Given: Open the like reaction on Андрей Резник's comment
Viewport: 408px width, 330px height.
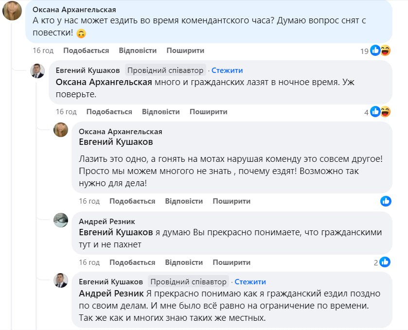Looking at the screenshot, I should coord(385,262).
